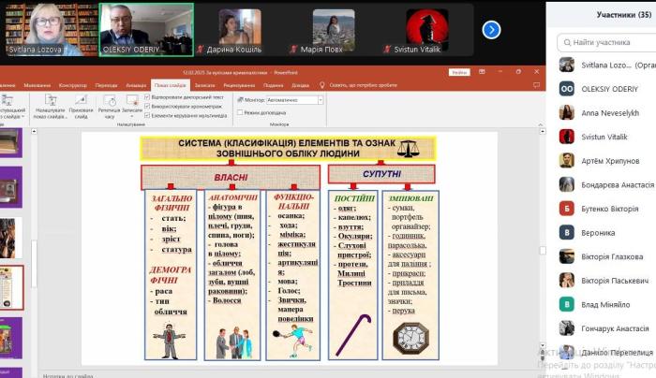Open the Анімація ribbon tab
656x378 pixels.
click(x=135, y=84)
